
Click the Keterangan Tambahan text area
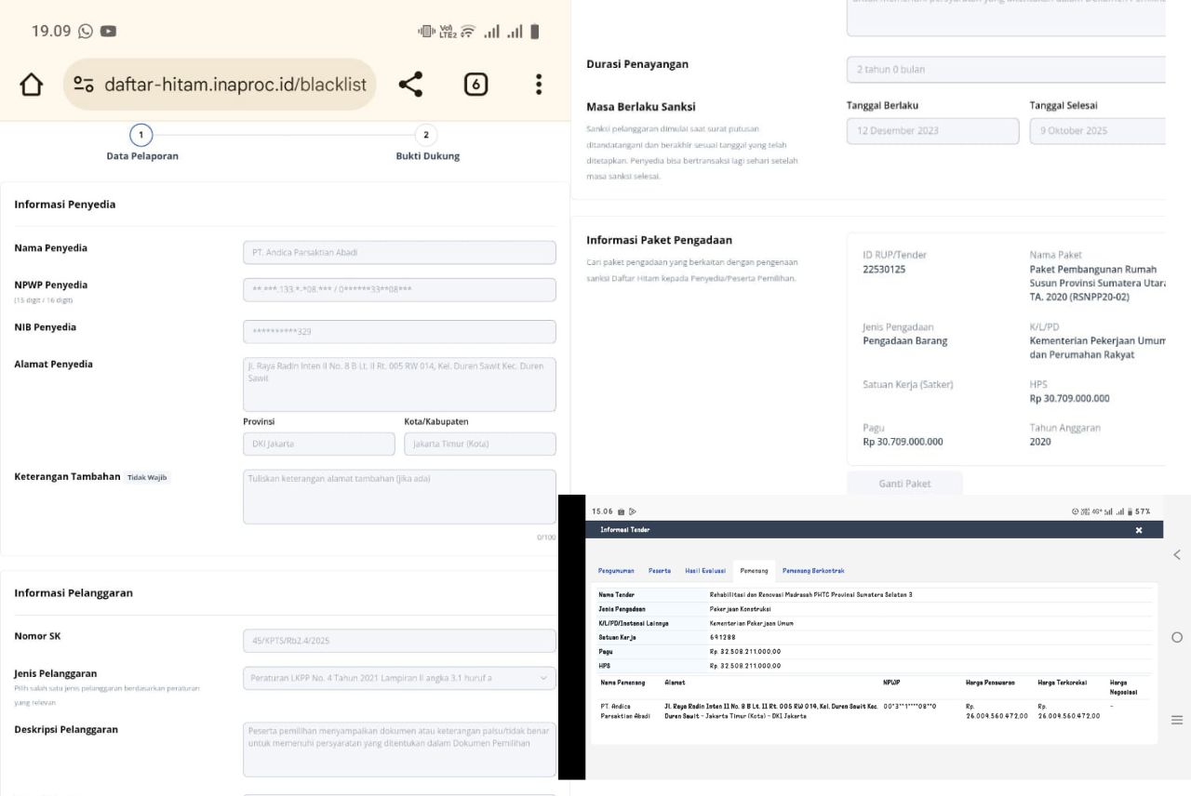pyautogui.click(x=399, y=497)
